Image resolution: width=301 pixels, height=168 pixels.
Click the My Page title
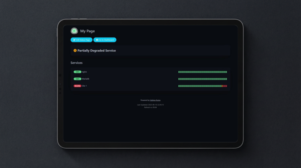coord(87,31)
